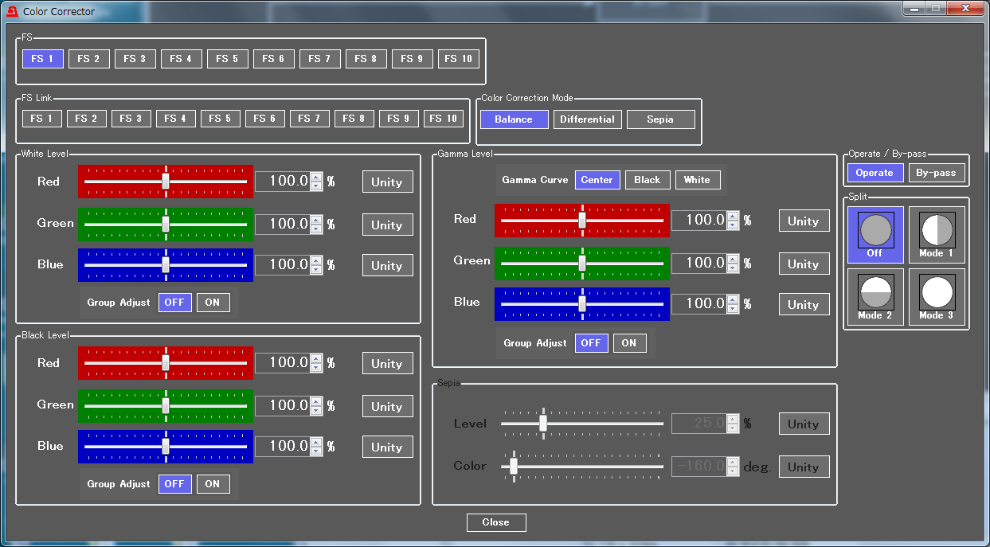Click the Black Level Blue slider handle
The image size is (990, 547).
coord(166,446)
